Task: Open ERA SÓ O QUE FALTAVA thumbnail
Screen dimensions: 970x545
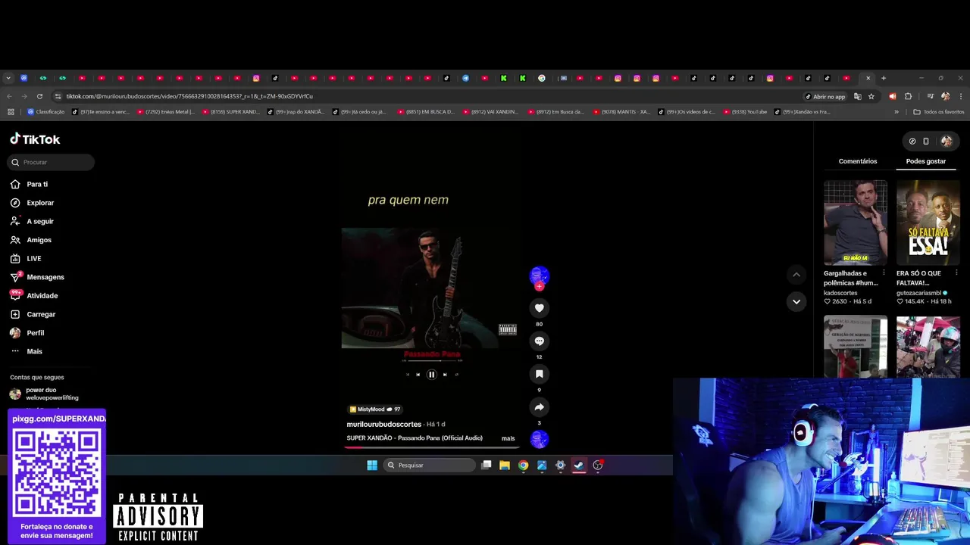Action: (x=928, y=223)
